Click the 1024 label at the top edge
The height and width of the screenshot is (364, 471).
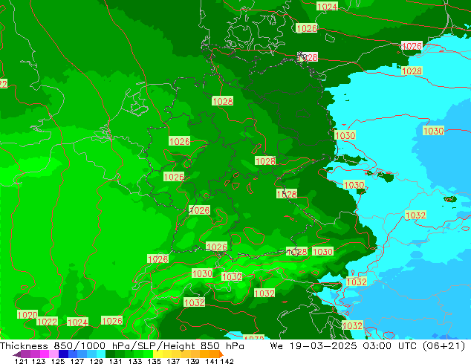tap(327, 6)
